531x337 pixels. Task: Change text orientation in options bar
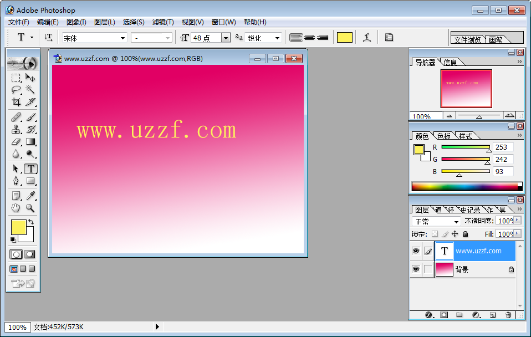pos(48,38)
